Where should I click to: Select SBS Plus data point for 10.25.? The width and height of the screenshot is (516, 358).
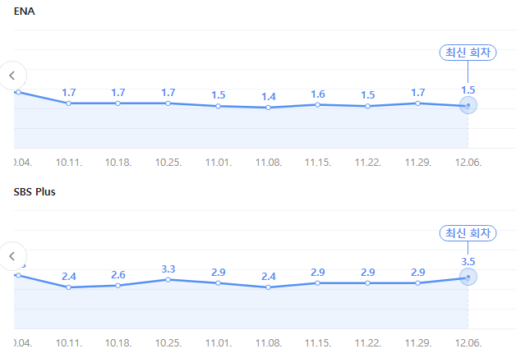[168, 280]
